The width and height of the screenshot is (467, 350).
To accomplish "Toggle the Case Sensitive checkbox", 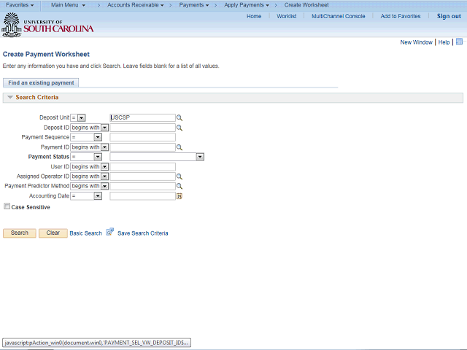I will tap(7, 206).
